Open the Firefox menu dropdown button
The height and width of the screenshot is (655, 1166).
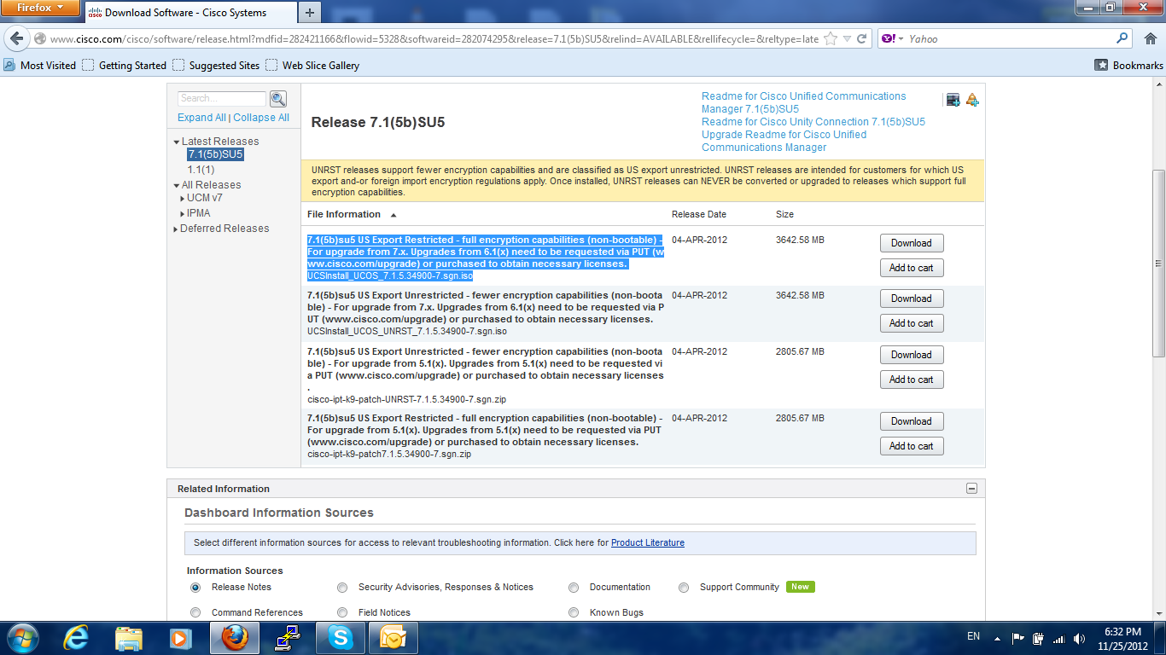point(40,8)
